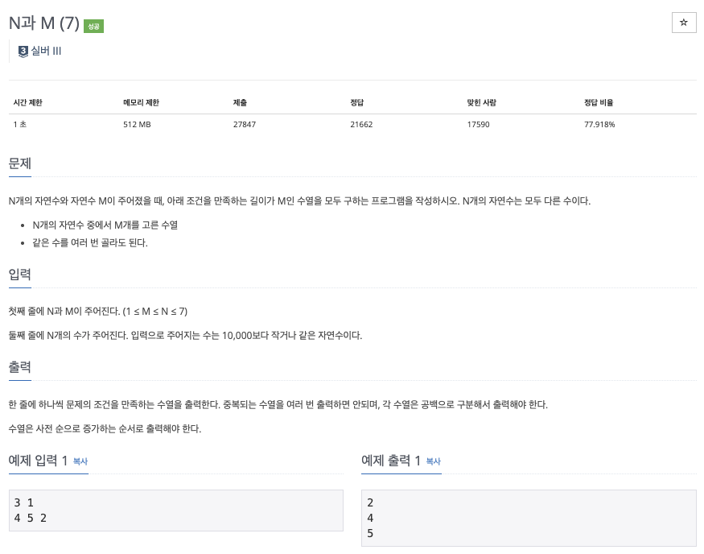Click the 입력 section heading

click(x=20, y=274)
